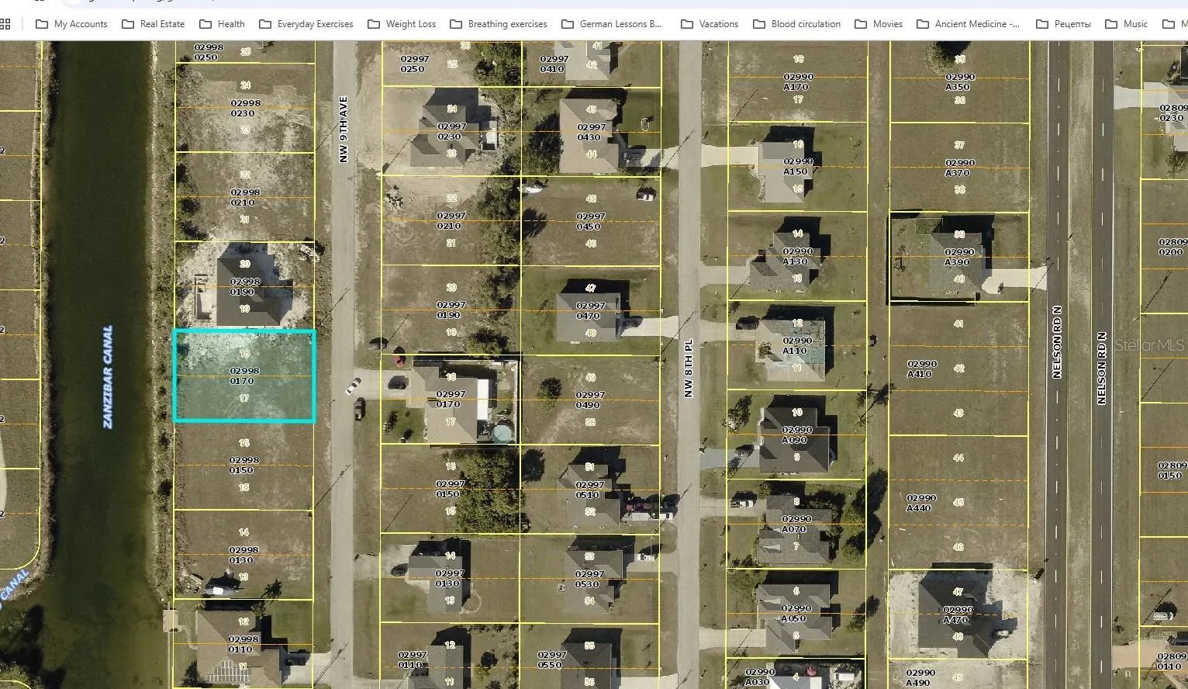Expand the Movies bookmark folder
This screenshot has width=1188, height=689.
878,24
